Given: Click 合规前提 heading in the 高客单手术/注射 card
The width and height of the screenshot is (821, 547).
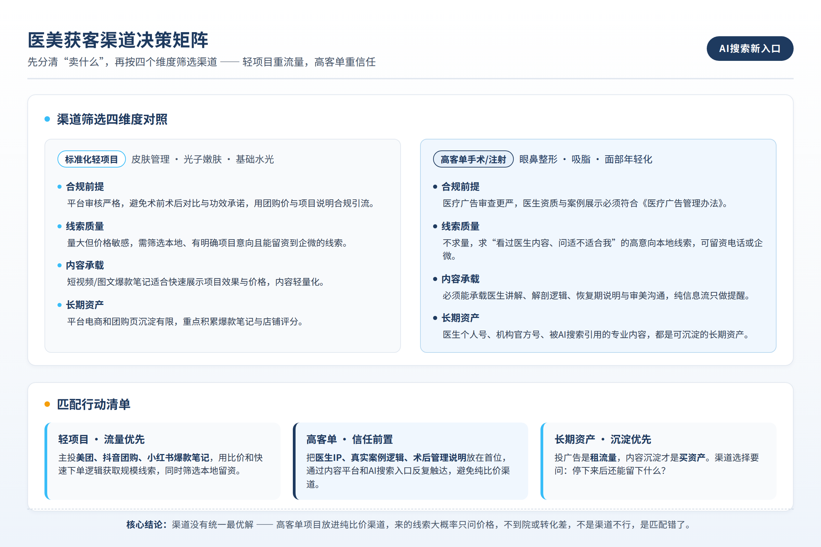Looking at the screenshot, I should 460,187.
